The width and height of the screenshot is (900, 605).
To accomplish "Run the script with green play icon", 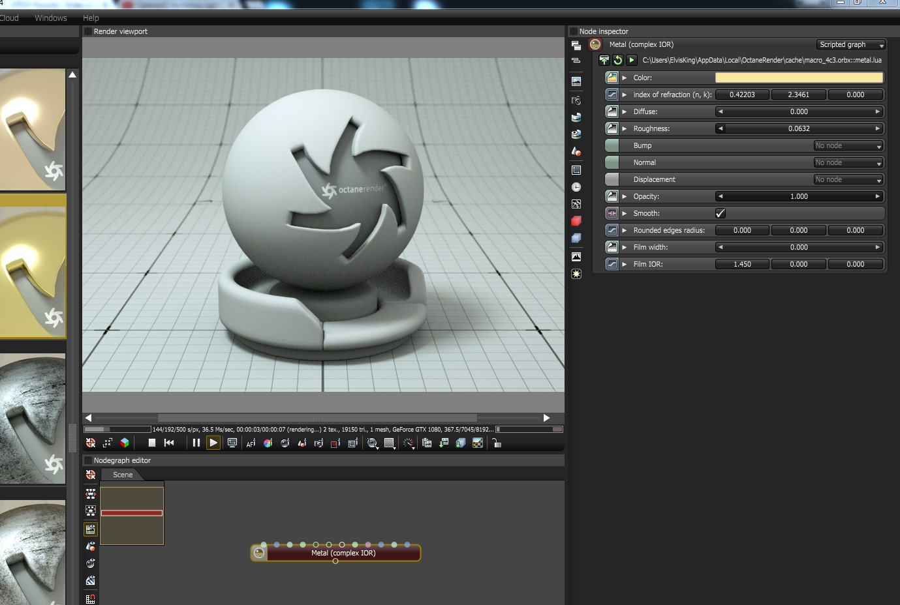I will point(631,60).
